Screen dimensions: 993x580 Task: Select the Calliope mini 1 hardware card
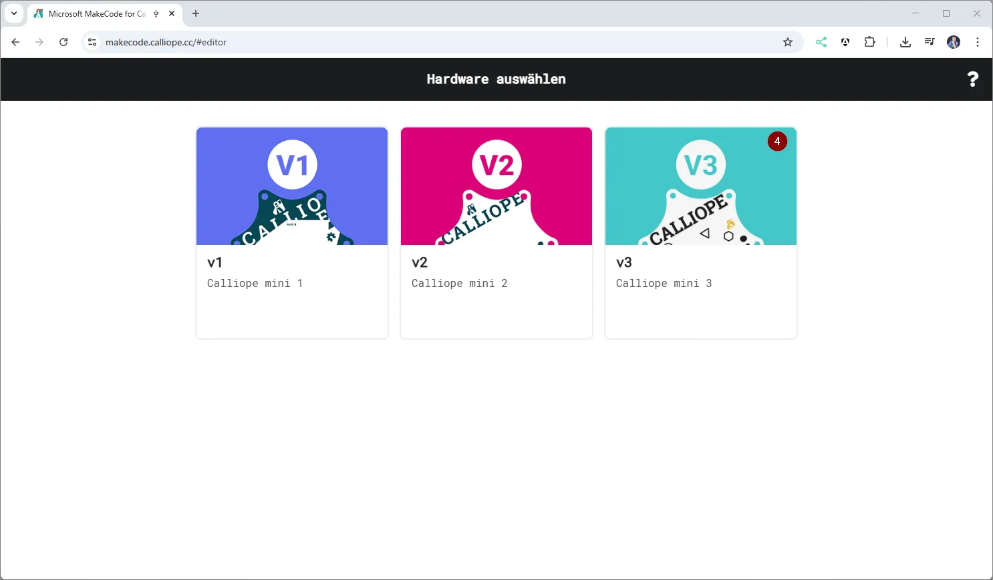click(292, 232)
